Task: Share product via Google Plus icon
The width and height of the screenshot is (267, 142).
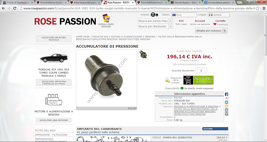Action: [227, 98]
